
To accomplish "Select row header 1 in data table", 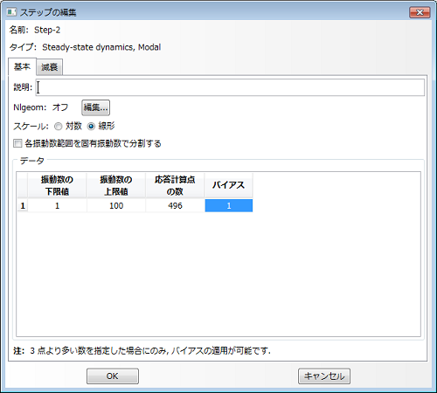I will point(23,206).
